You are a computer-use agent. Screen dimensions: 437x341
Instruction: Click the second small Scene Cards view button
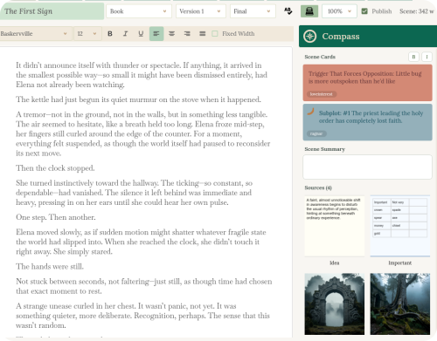pos(427,57)
